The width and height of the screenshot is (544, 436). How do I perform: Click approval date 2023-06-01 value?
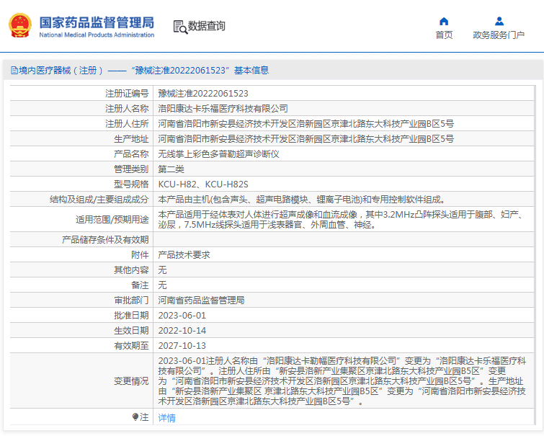coord(182,315)
